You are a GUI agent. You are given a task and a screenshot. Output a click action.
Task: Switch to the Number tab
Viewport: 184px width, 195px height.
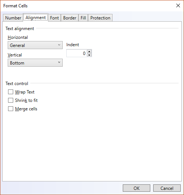(13, 18)
